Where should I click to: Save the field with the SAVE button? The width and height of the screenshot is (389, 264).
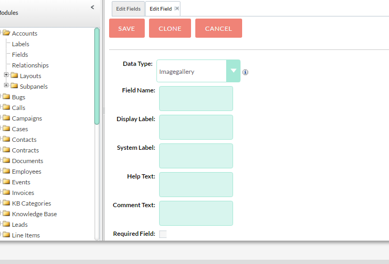tap(127, 28)
